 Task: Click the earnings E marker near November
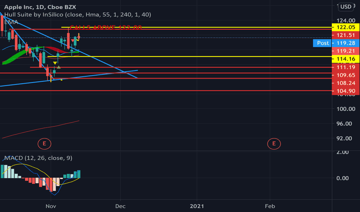[44, 144]
